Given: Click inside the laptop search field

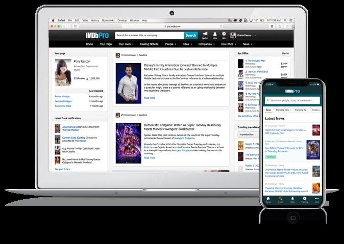Looking at the screenshot, I should (x=149, y=35).
